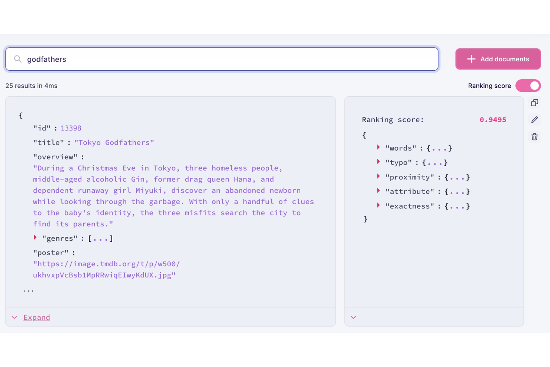
Task: Click the Expand link
Action: click(36, 317)
